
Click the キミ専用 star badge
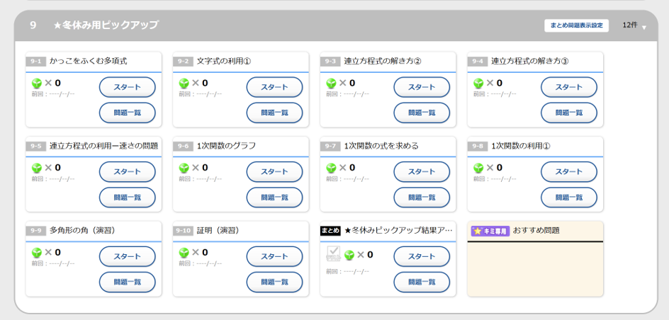[490, 231]
